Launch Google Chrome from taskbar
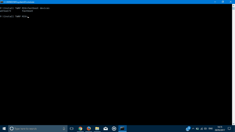This screenshot has width=235, height=132. coord(80,129)
